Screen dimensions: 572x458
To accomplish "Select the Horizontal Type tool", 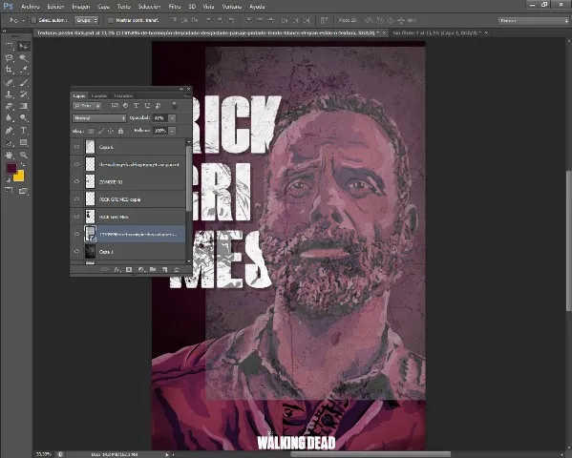I will 23,131.
